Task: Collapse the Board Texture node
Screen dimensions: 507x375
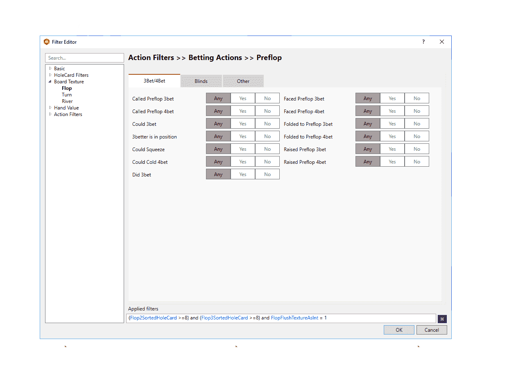Action: point(50,82)
